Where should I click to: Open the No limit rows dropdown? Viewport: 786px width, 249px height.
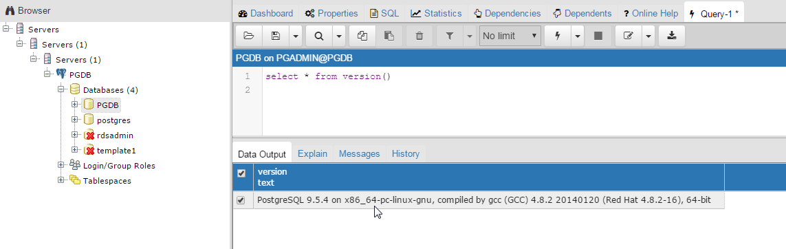pos(510,36)
